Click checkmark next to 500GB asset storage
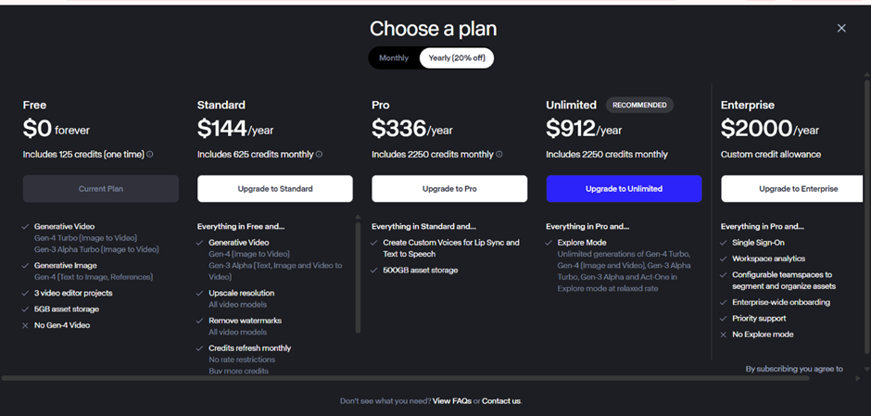Screen dimensions: 871x416 coord(374,271)
